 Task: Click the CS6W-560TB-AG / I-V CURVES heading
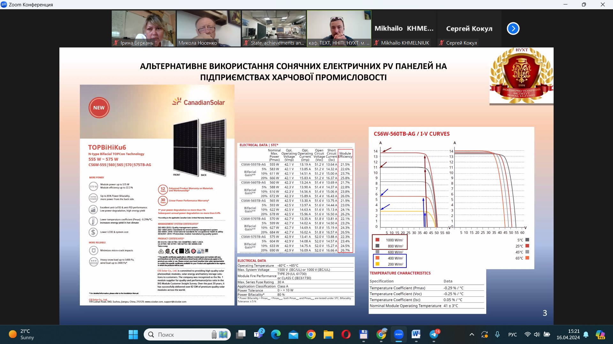(x=412, y=134)
